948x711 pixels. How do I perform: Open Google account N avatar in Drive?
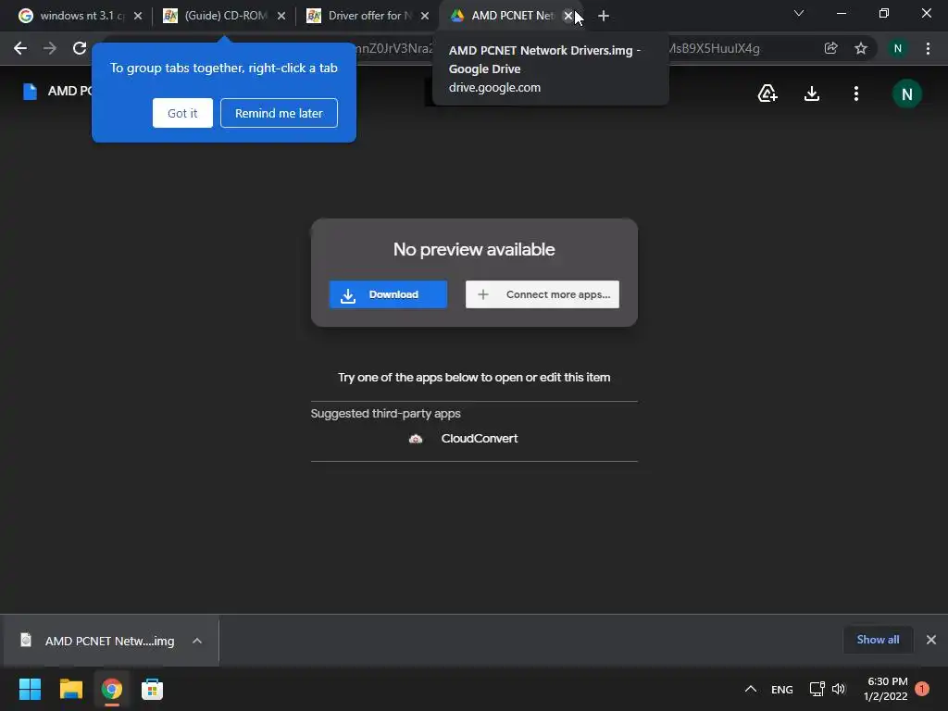tap(907, 94)
